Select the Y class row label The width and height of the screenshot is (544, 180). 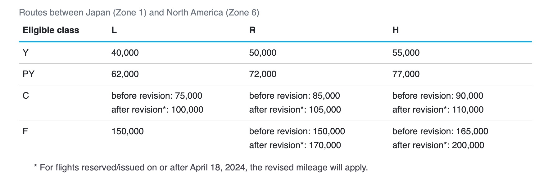pos(25,53)
